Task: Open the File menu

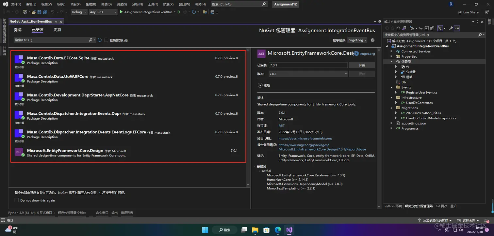Action: pyautogui.click(x=16, y=4)
